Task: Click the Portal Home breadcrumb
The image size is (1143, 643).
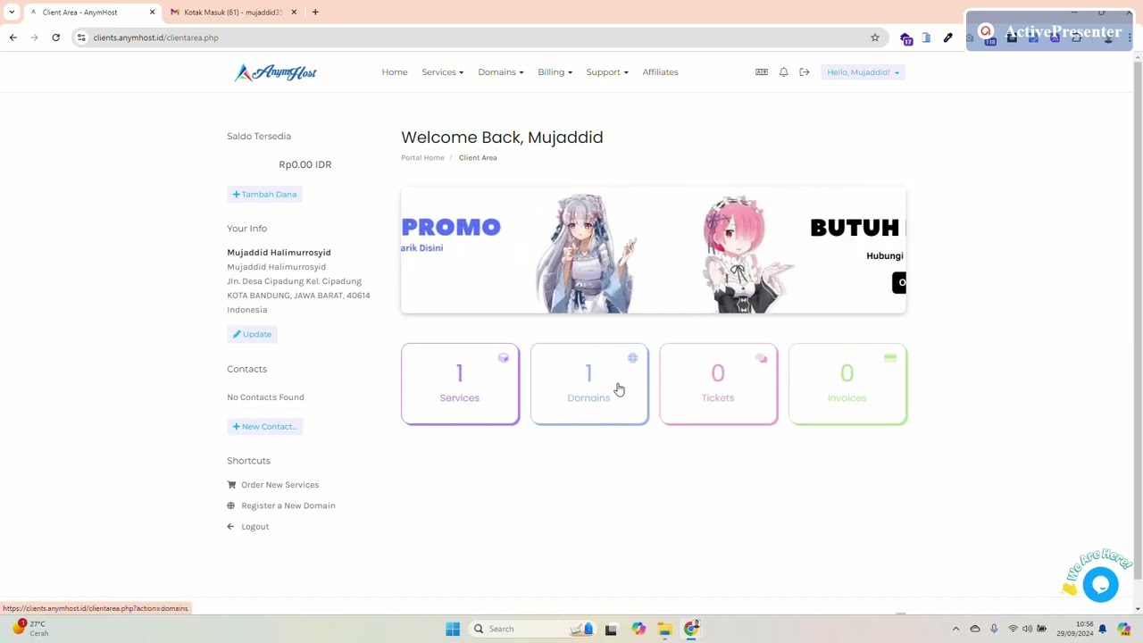Action: pos(422,158)
